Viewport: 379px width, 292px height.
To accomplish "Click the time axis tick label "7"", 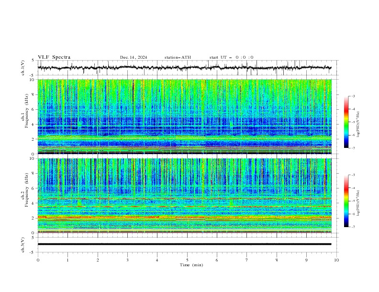I will [247, 260].
